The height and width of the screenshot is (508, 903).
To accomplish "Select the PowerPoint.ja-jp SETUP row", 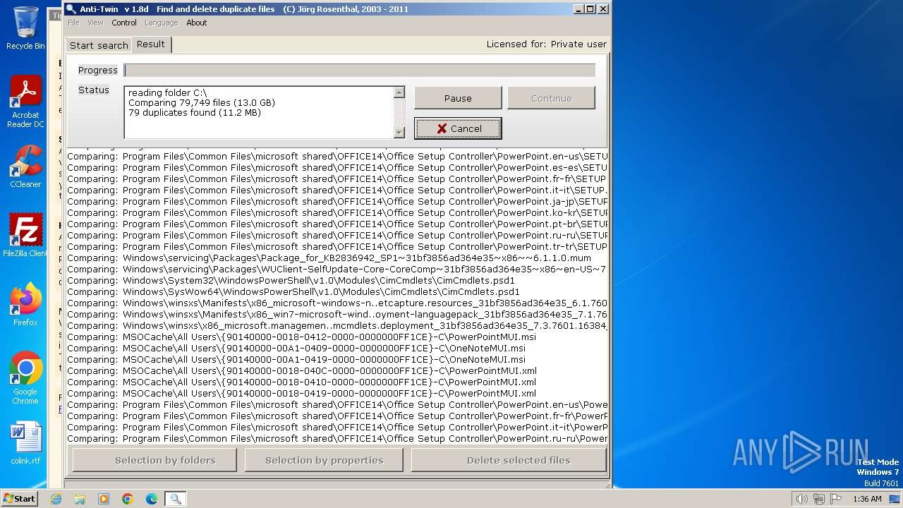I will [x=337, y=201].
